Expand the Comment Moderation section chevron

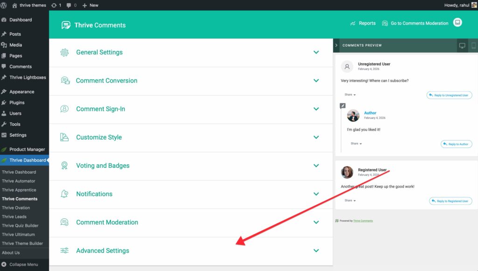click(316, 222)
